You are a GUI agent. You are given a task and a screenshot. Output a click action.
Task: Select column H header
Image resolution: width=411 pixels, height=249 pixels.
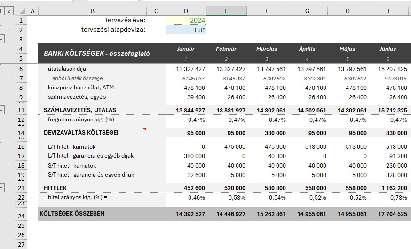click(348, 11)
